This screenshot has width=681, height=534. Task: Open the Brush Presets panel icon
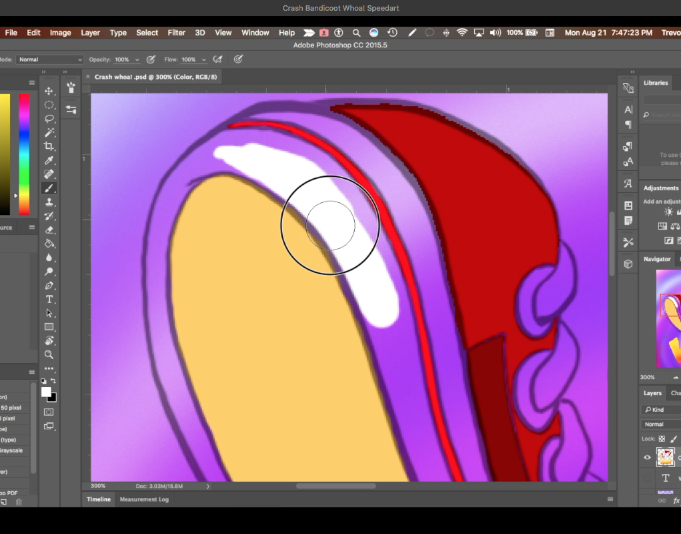coord(71,88)
